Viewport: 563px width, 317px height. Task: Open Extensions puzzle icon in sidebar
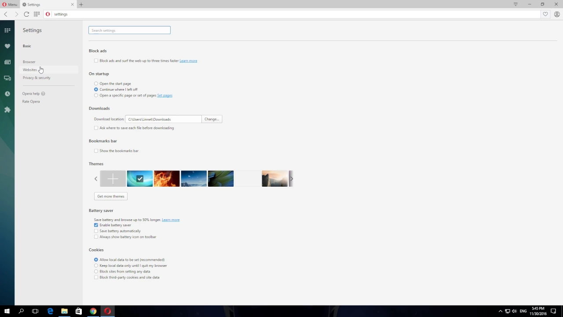[x=7, y=110]
